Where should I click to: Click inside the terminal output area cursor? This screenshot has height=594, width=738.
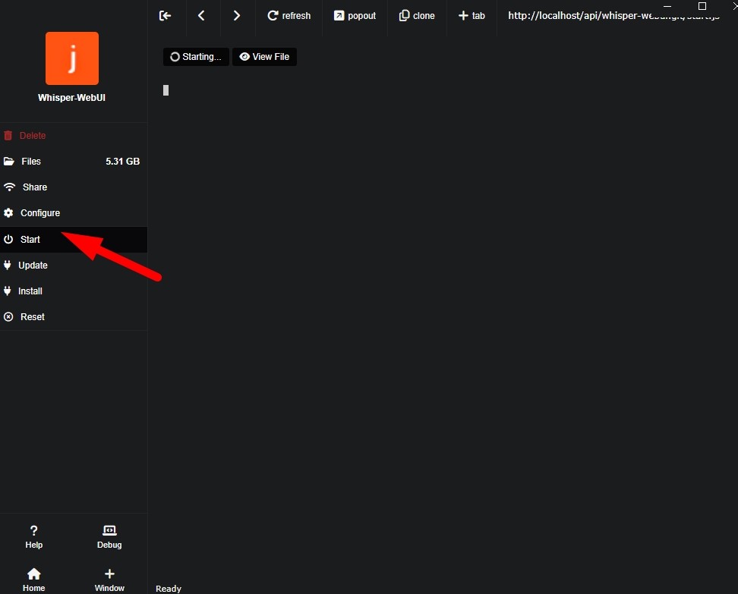pos(166,90)
